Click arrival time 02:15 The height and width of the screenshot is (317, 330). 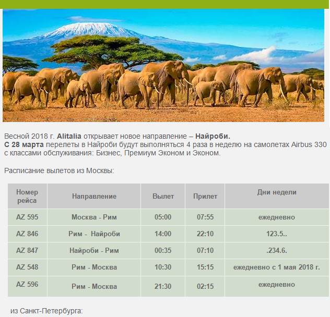[x=205, y=286]
